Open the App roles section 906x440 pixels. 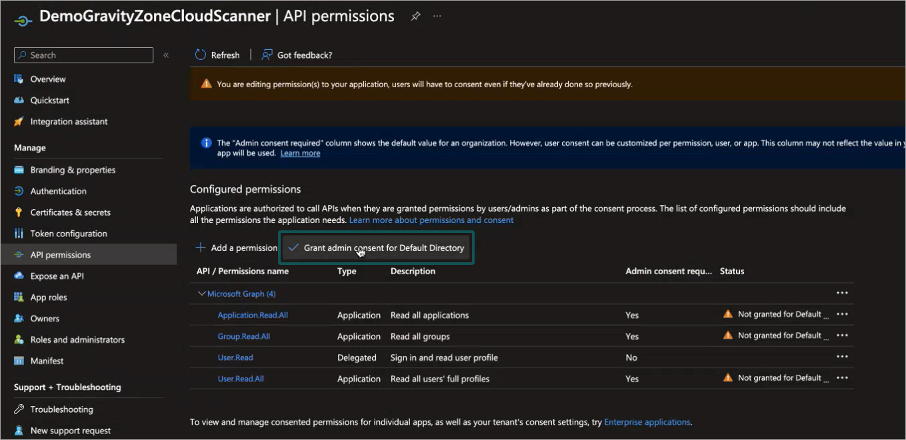pos(49,297)
